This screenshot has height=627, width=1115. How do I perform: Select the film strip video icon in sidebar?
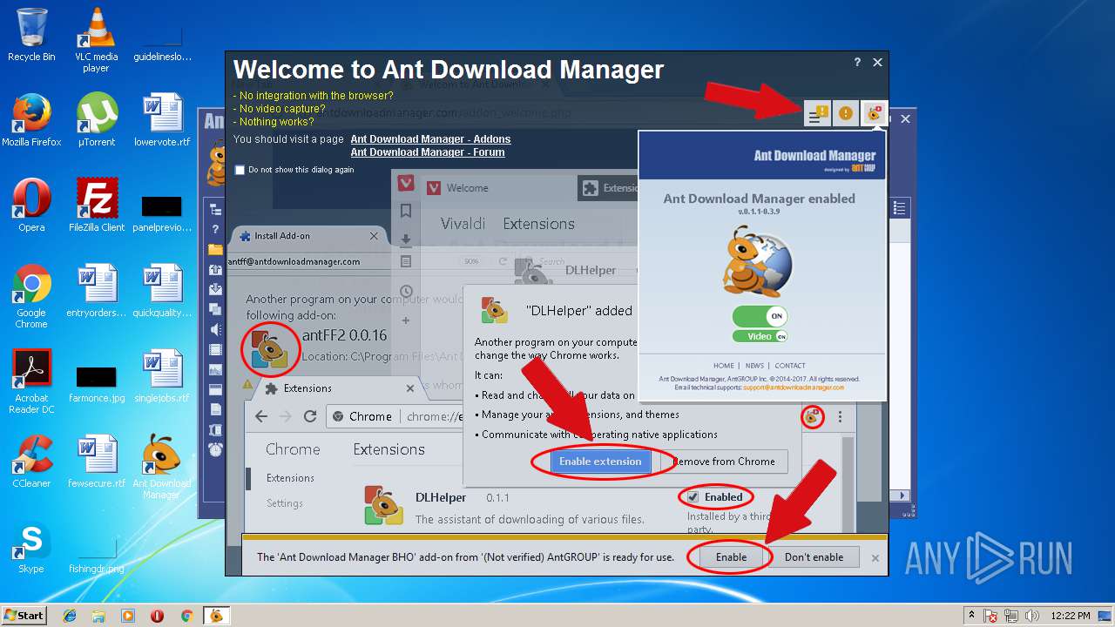pos(215,349)
